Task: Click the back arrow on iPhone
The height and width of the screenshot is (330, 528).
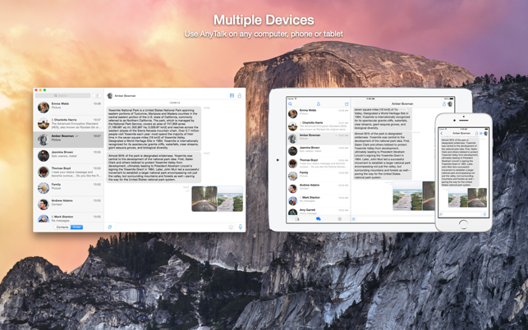Action: click(442, 133)
